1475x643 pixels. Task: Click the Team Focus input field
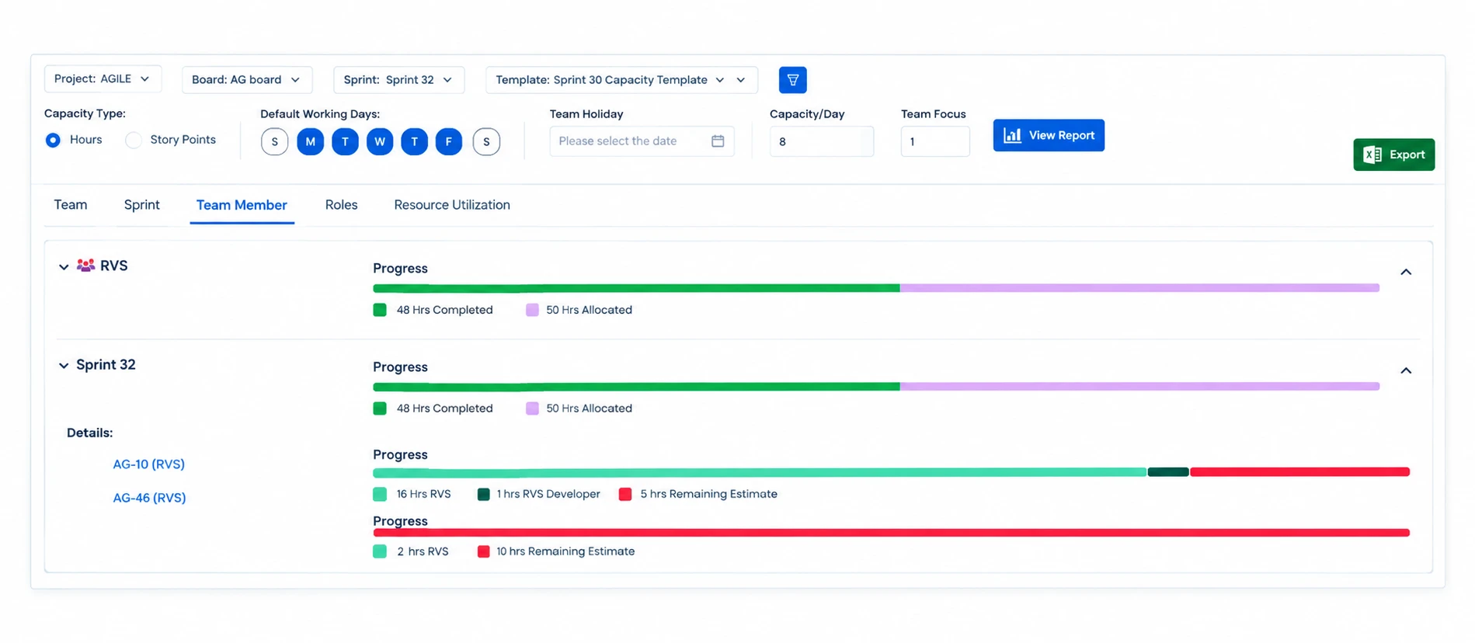934,141
